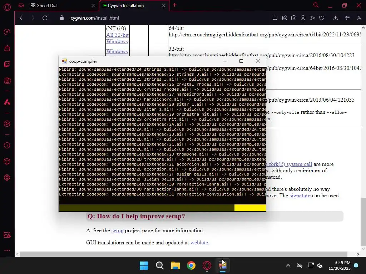
Task: Open sidebar three-dots setup menu
Action: [x=7, y=250]
